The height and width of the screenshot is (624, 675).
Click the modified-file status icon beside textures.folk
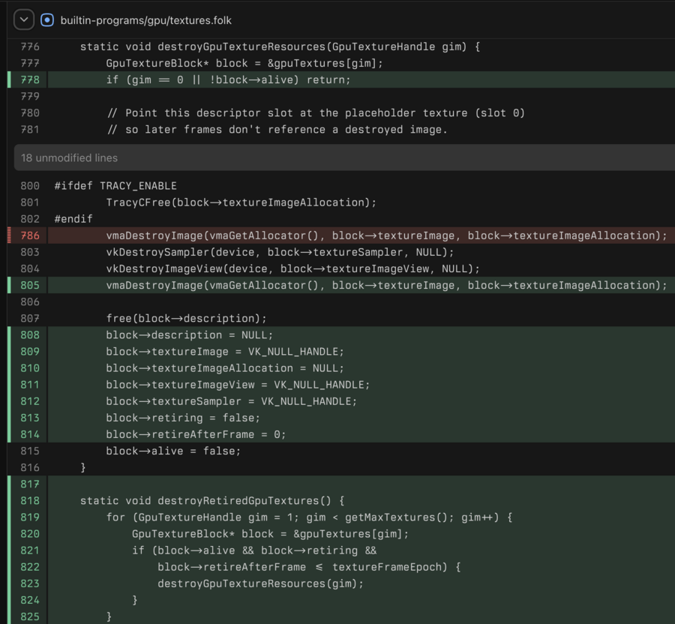[x=47, y=19]
